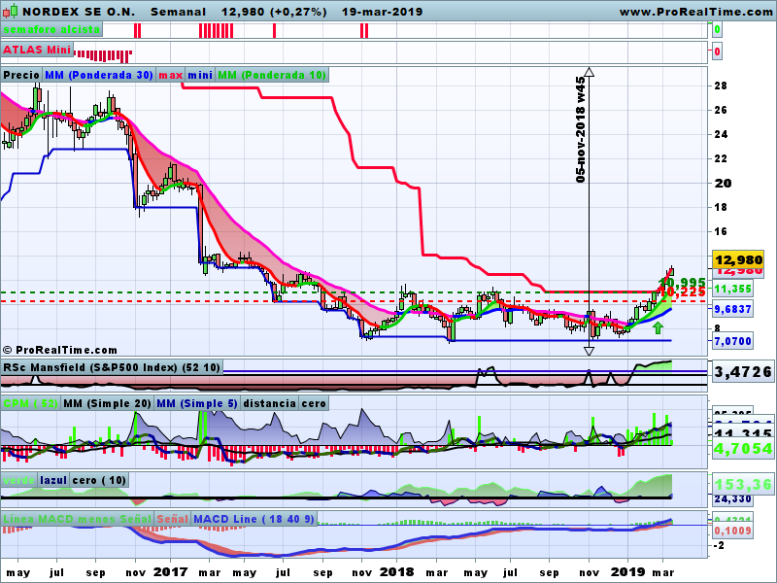Select the MM (Simple 5) legend label
Screen dimensions: 777x583
tap(197, 403)
